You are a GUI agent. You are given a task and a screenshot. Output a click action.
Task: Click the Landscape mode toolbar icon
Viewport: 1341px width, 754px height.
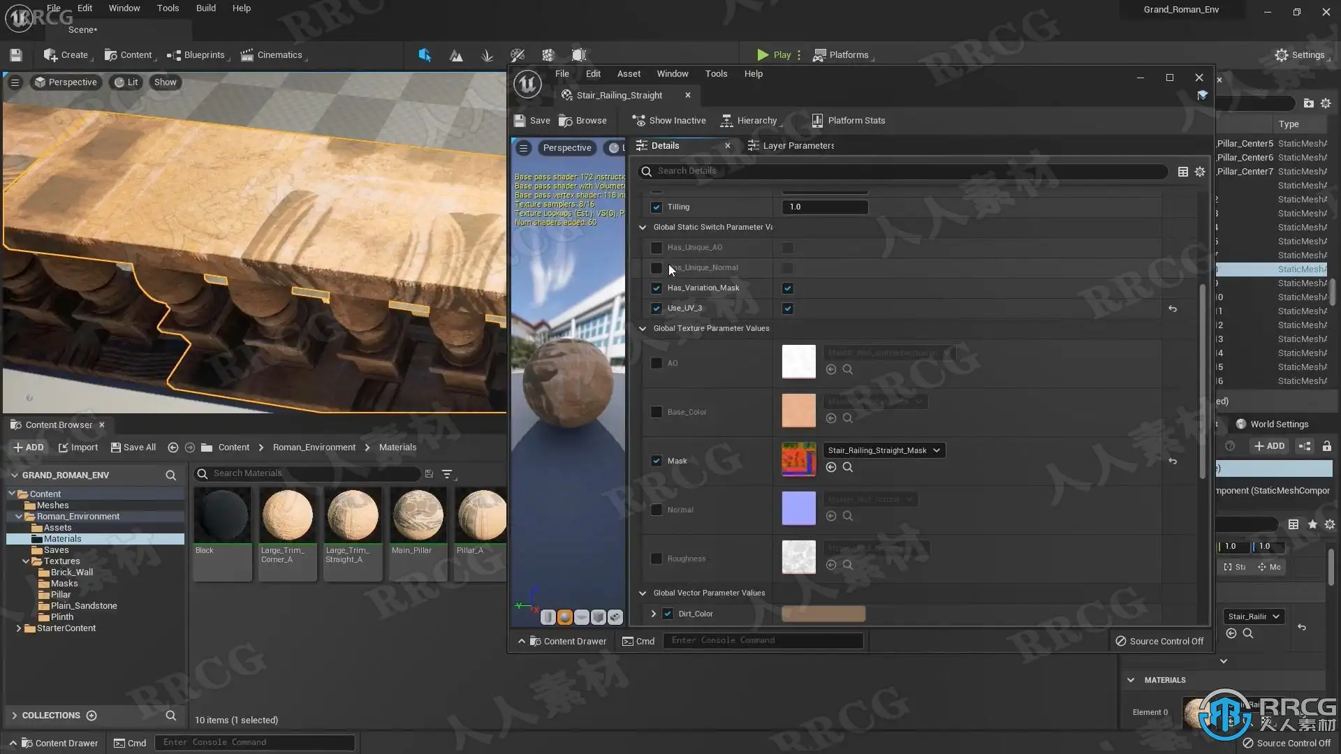(x=456, y=55)
